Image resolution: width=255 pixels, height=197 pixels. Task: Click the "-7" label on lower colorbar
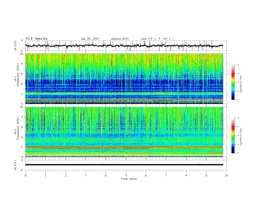pyautogui.click(x=237, y=153)
